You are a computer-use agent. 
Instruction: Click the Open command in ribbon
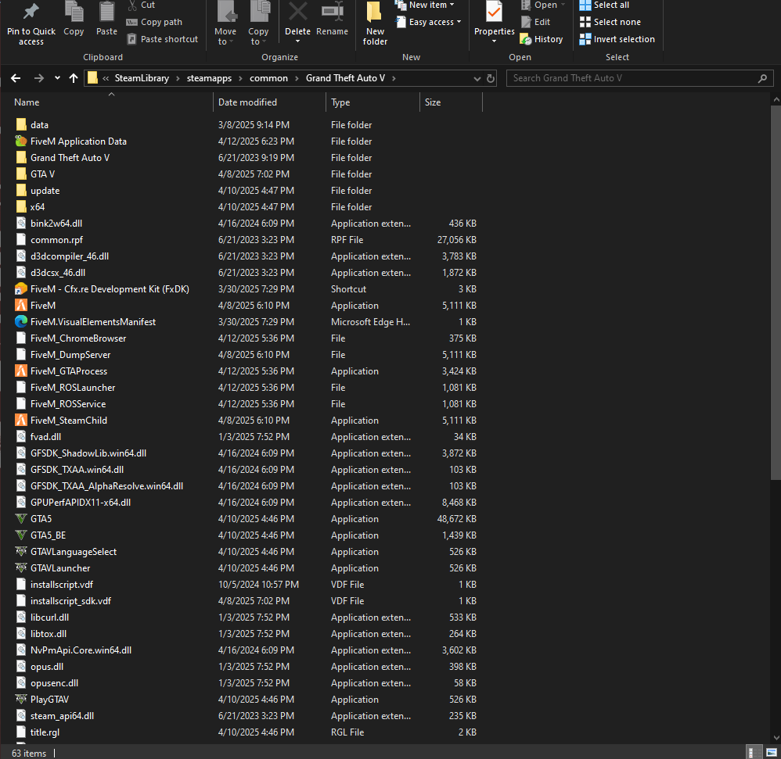tap(543, 5)
